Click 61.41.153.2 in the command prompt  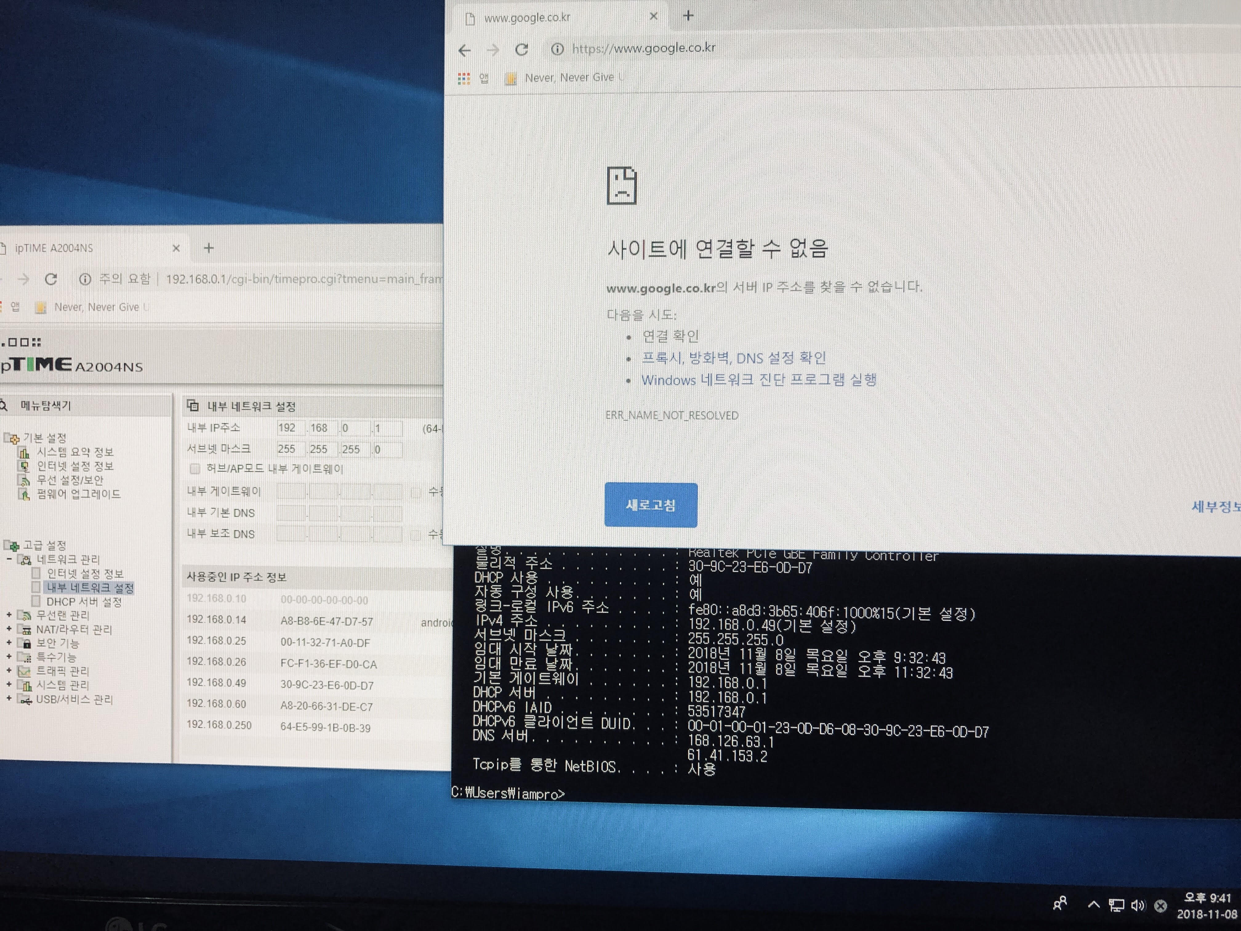[x=727, y=756]
